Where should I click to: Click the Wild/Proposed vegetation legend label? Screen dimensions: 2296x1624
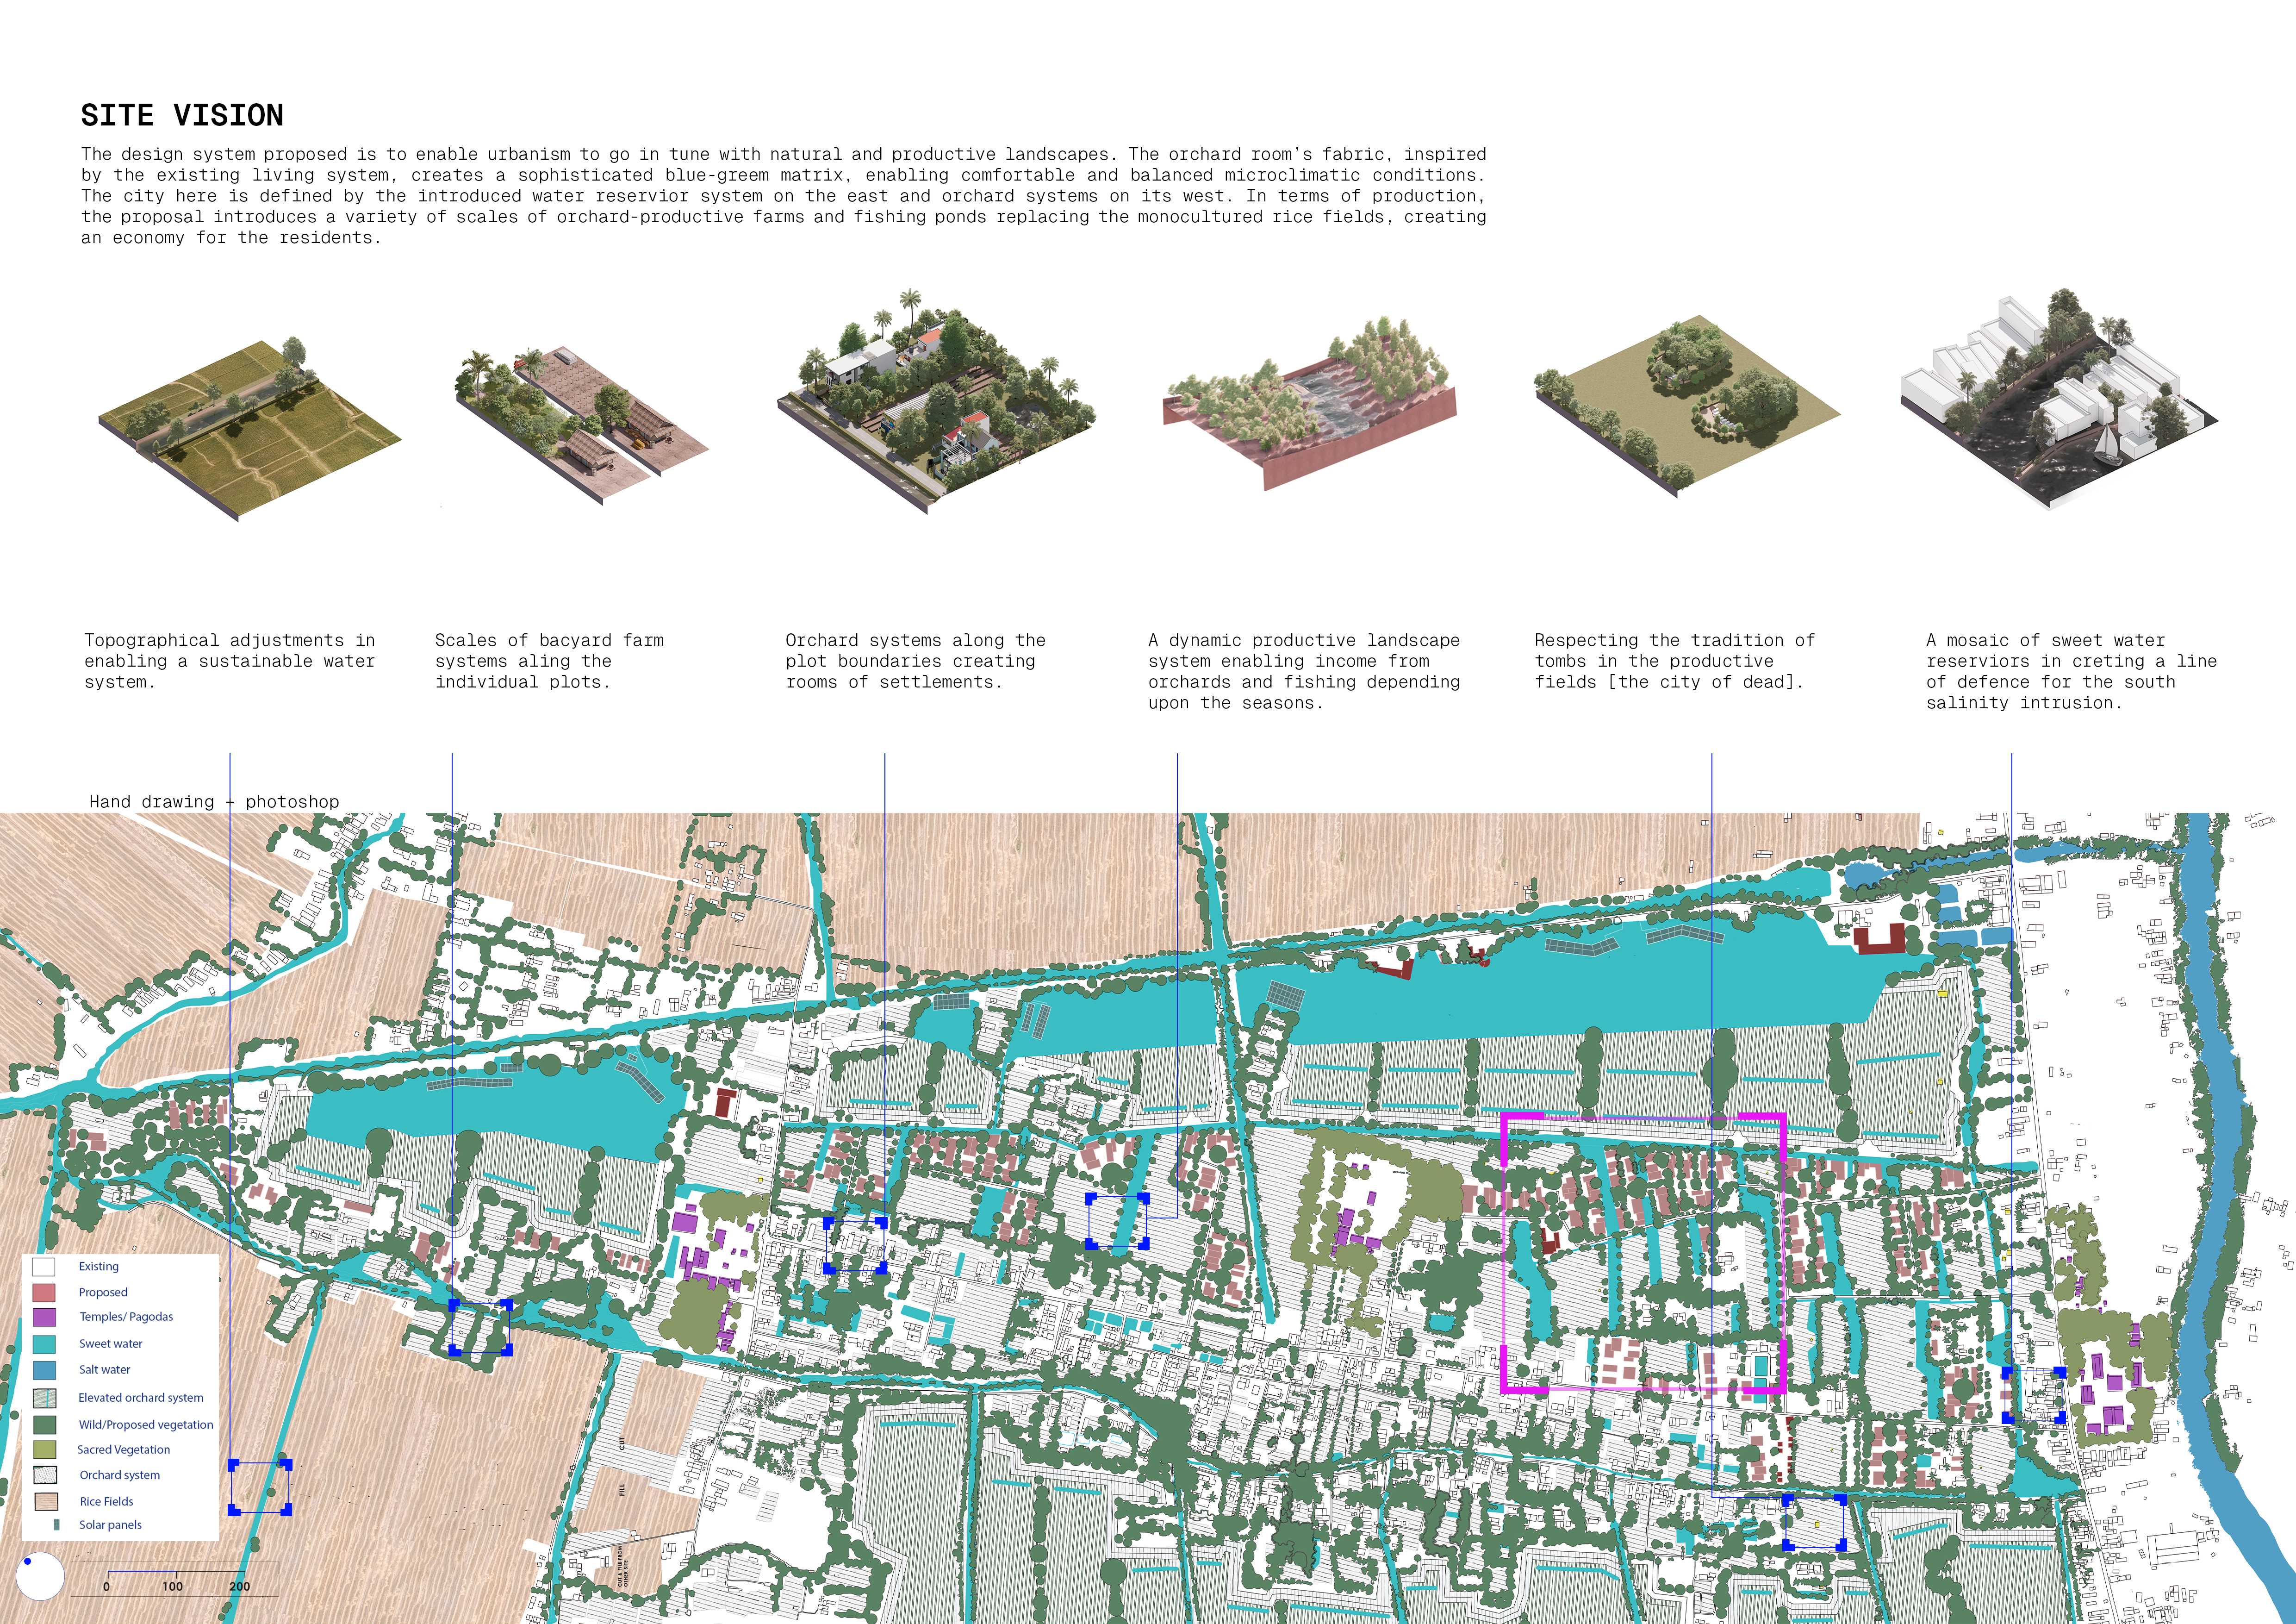point(145,1425)
